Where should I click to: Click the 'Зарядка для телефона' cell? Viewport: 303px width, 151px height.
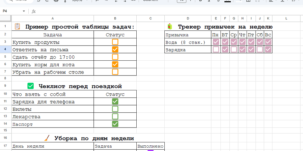52,102
